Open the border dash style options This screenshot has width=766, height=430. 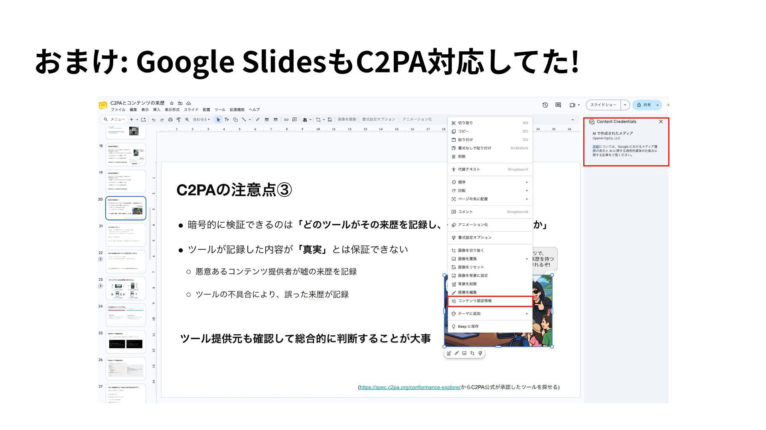coord(275,119)
